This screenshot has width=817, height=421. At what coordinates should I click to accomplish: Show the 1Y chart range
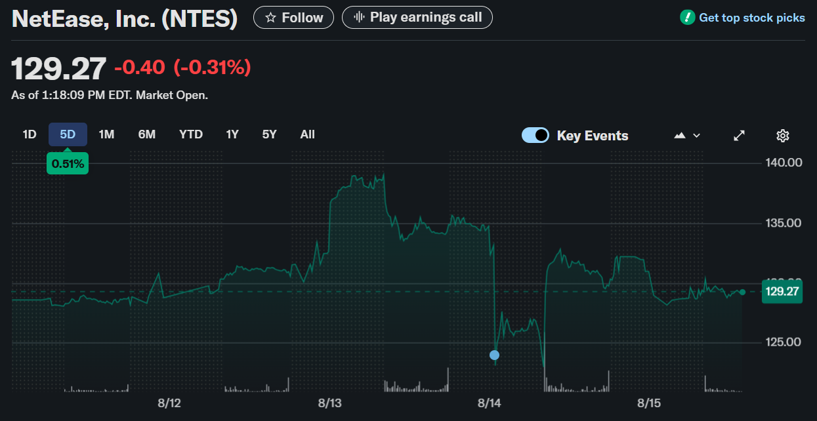coord(232,134)
